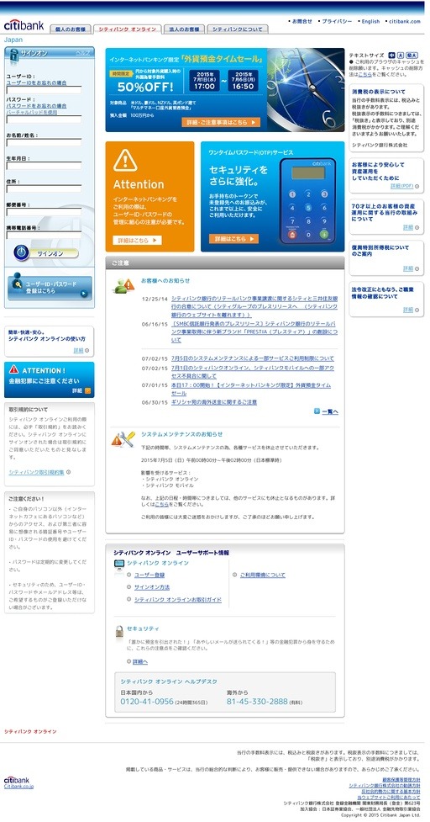Open the 本日17:00開始 time-sale news link
This screenshot has width=430, height=822.
(x=251, y=389)
